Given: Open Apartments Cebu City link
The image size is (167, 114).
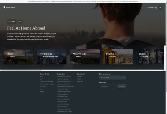Looking at the screenshot, I should (63, 84).
